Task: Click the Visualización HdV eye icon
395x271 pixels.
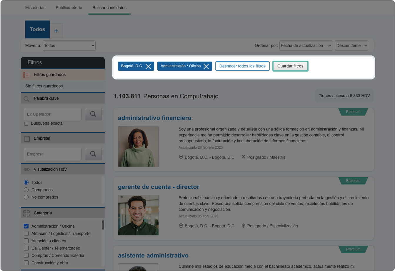Action: pyautogui.click(x=27, y=170)
